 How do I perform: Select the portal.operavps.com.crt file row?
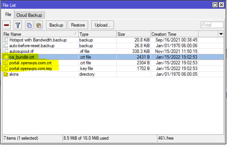tap(113, 63)
